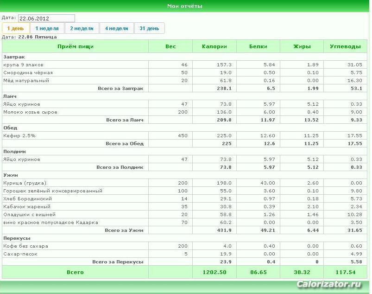
Task: Open the '4 недели' report tab
Action: (116, 28)
